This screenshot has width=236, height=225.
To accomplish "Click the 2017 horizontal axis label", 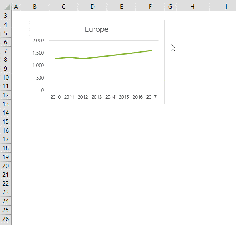I will tap(151, 97).
